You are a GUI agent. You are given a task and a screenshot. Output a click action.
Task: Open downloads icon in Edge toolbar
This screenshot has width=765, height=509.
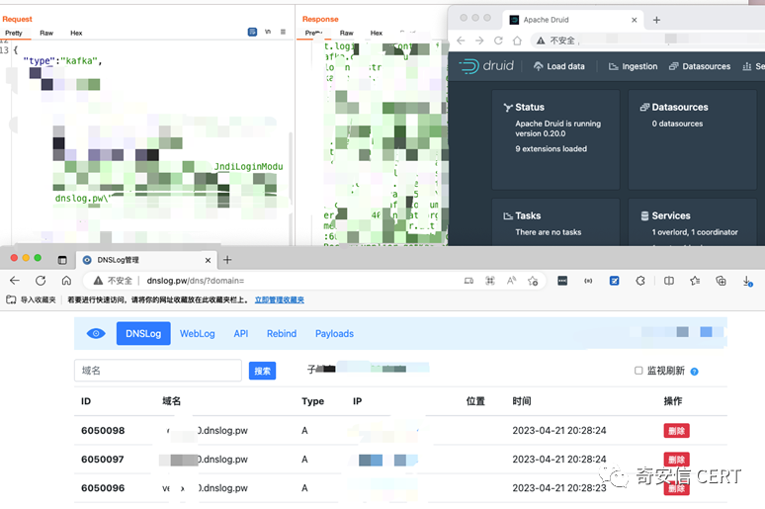747,281
